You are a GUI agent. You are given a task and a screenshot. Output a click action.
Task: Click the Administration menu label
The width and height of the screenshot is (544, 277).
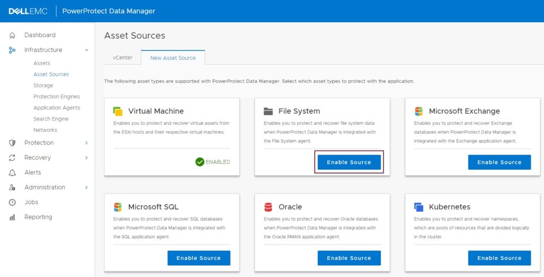pos(45,187)
